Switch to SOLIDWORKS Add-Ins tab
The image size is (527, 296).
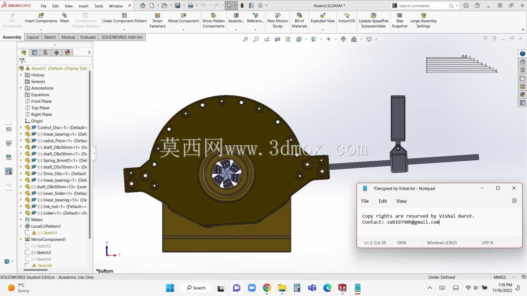click(122, 37)
